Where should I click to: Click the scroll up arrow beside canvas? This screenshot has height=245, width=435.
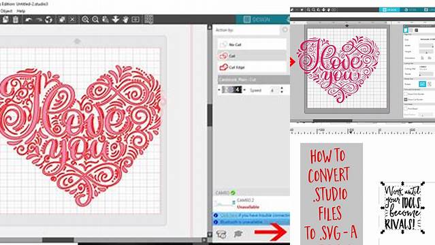point(210,27)
